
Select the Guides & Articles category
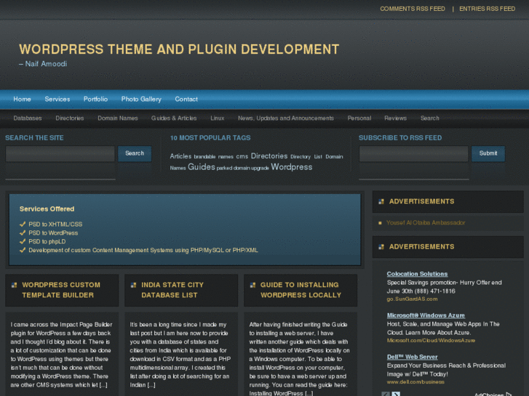[174, 118]
